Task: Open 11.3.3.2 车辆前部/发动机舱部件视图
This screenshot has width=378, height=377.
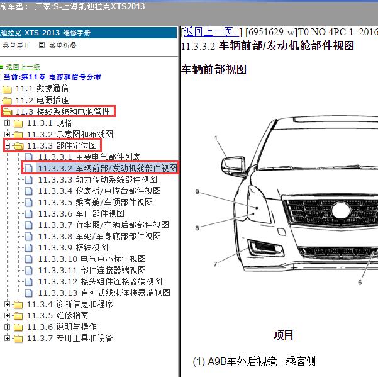Action: [x=108, y=168]
